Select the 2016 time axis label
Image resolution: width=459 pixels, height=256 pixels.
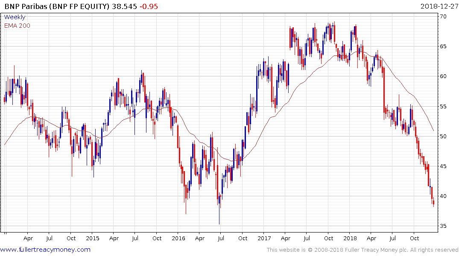[178, 238]
